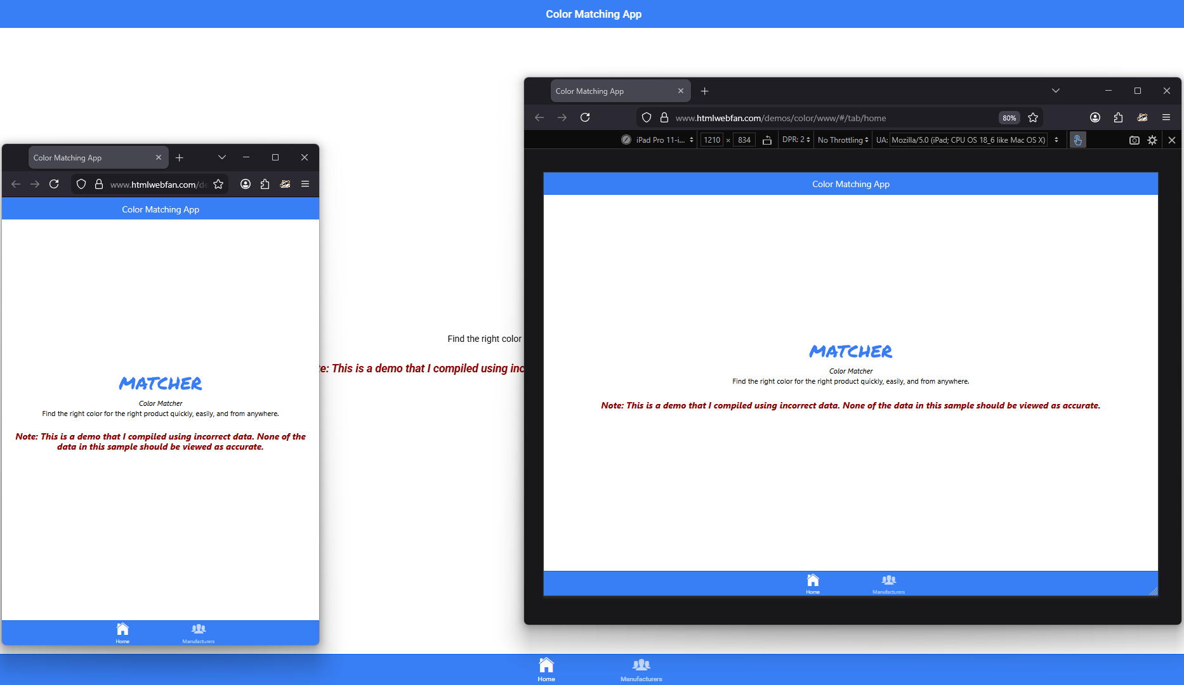Reload the page in the small browser window
The height and width of the screenshot is (685, 1184).
pyautogui.click(x=55, y=184)
